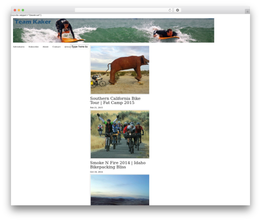The width and height of the screenshot is (261, 221).
Task: Open the cyclists group photo thumbnail
Action: click(x=120, y=134)
